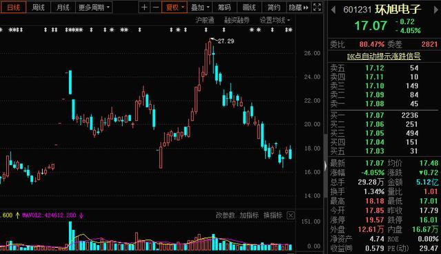The height and width of the screenshot is (254, 441).
Task: Select the 买三 price 17.05
Action: (375, 133)
